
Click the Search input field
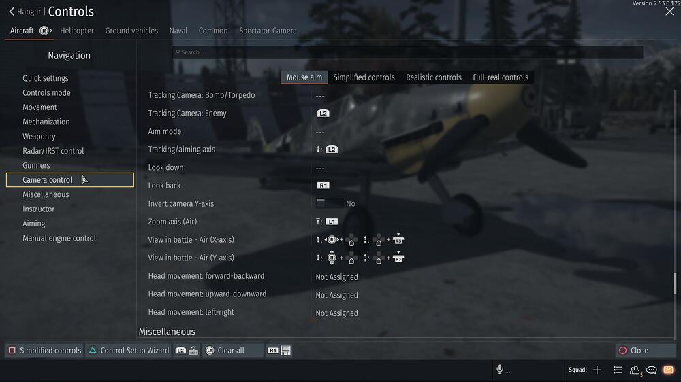pyautogui.click(x=407, y=52)
